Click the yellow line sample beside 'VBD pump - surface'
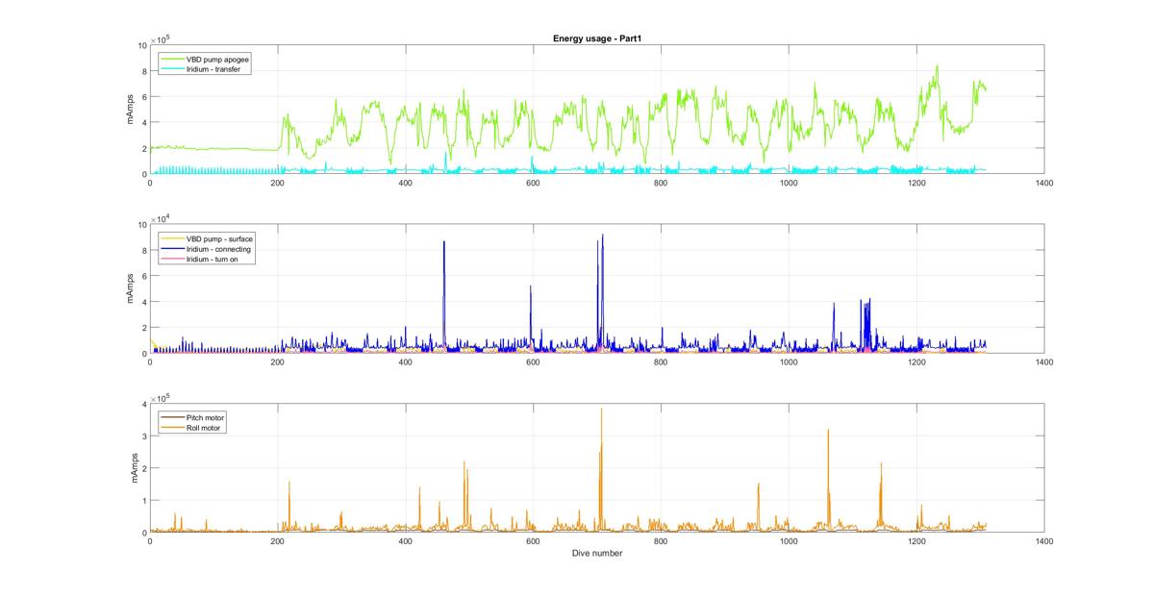This screenshot has width=1154, height=598. tap(172, 238)
